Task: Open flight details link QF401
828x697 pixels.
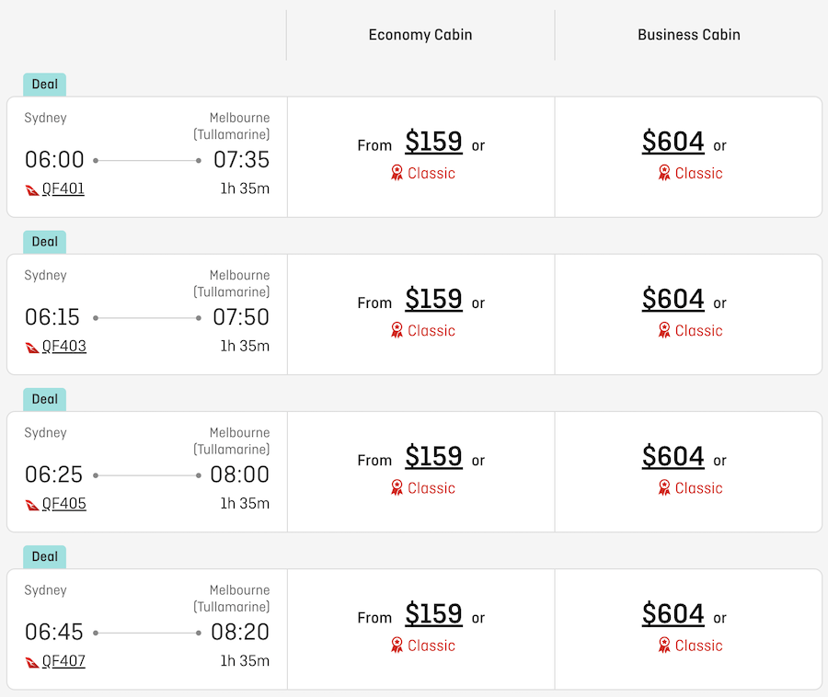Action: (63, 189)
